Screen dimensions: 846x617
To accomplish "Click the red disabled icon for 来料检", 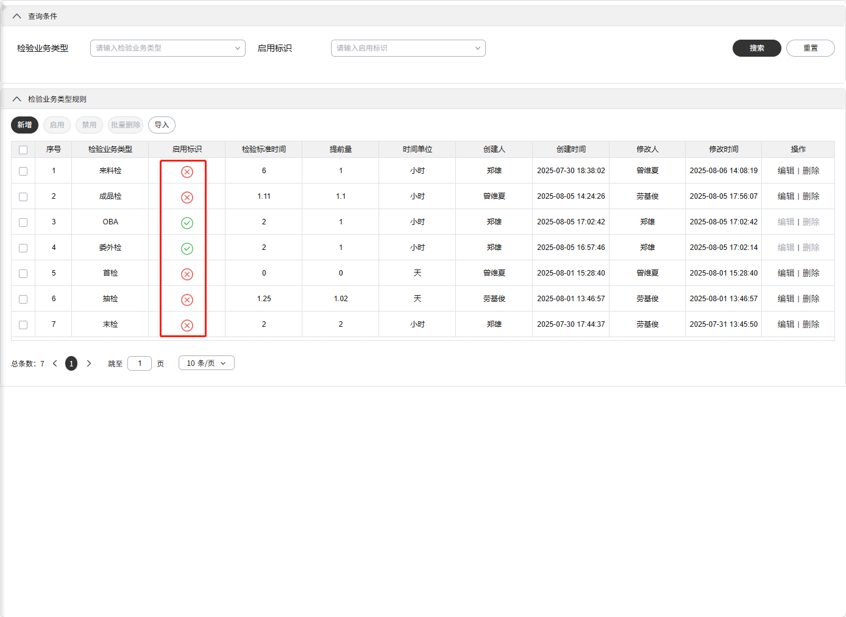I will pos(187,172).
